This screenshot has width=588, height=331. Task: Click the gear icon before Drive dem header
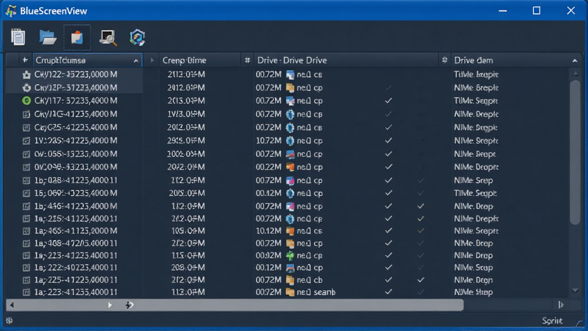[444, 60]
